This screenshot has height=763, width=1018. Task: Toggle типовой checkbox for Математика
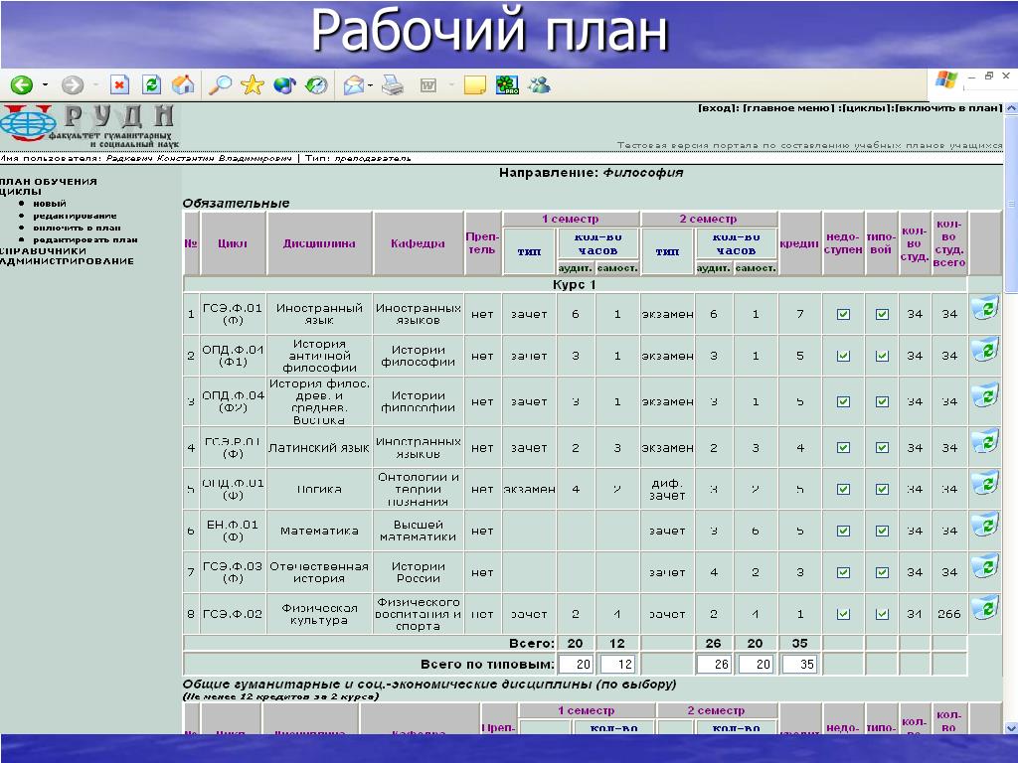tap(882, 531)
